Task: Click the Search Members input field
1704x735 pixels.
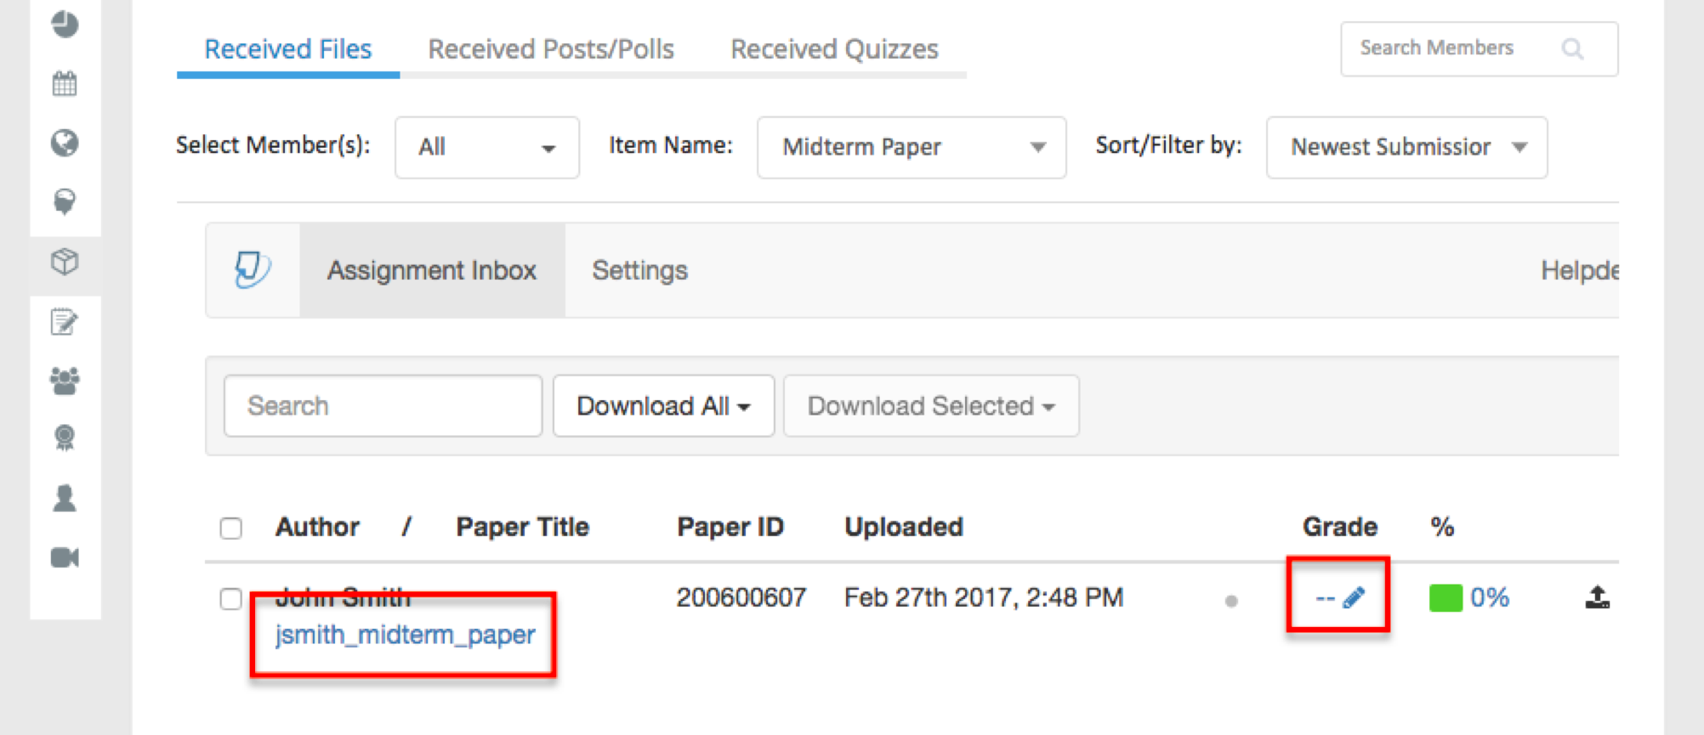Action: pyautogui.click(x=1479, y=48)
